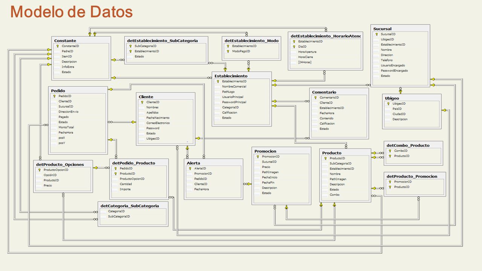Select the EstablecimientoID key icon in detEstablecimiento_Modo

click(x=228, y=46)
